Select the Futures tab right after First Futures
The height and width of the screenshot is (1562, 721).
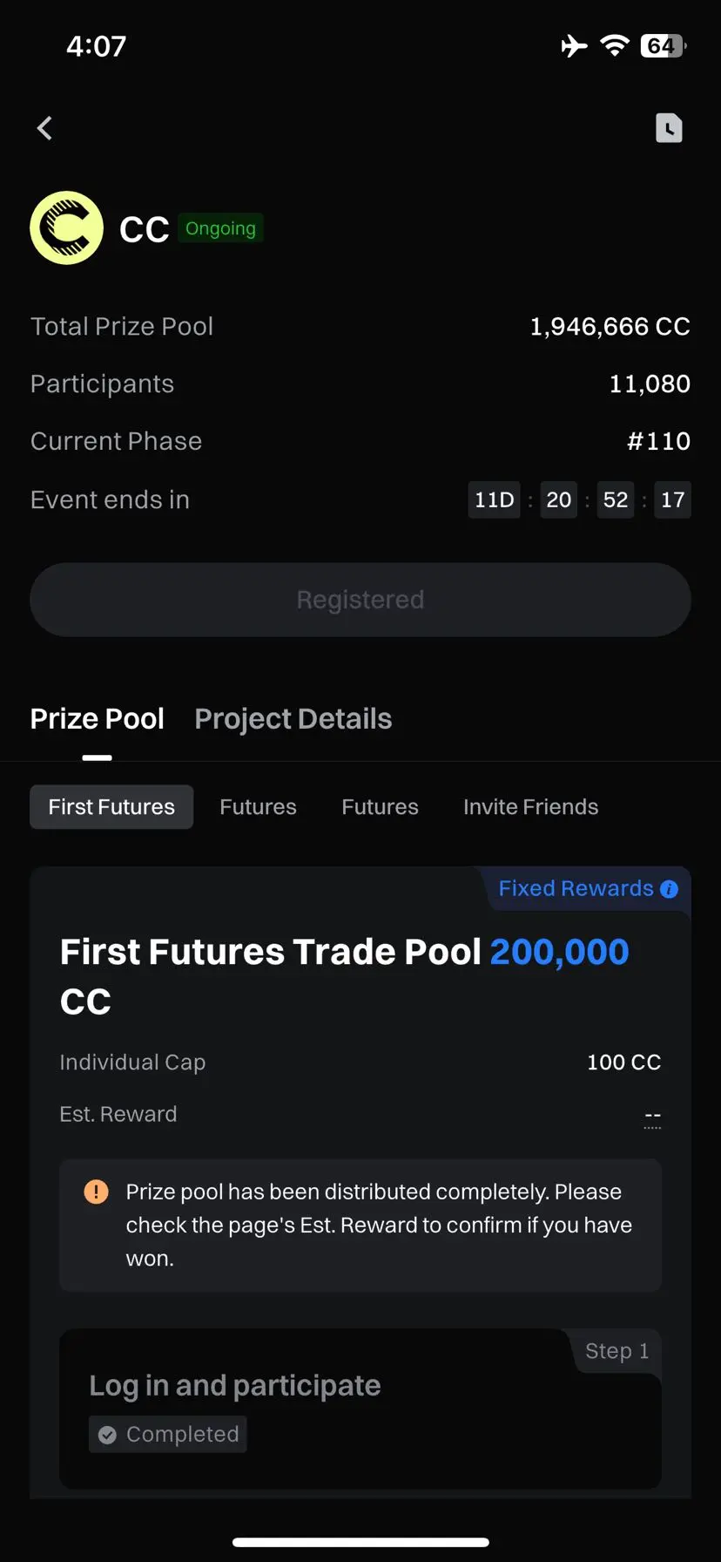258,807
